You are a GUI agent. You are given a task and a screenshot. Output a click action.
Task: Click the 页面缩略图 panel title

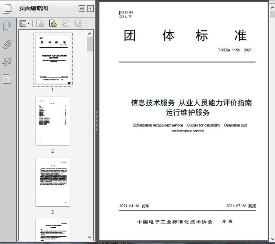click(33, 8)
